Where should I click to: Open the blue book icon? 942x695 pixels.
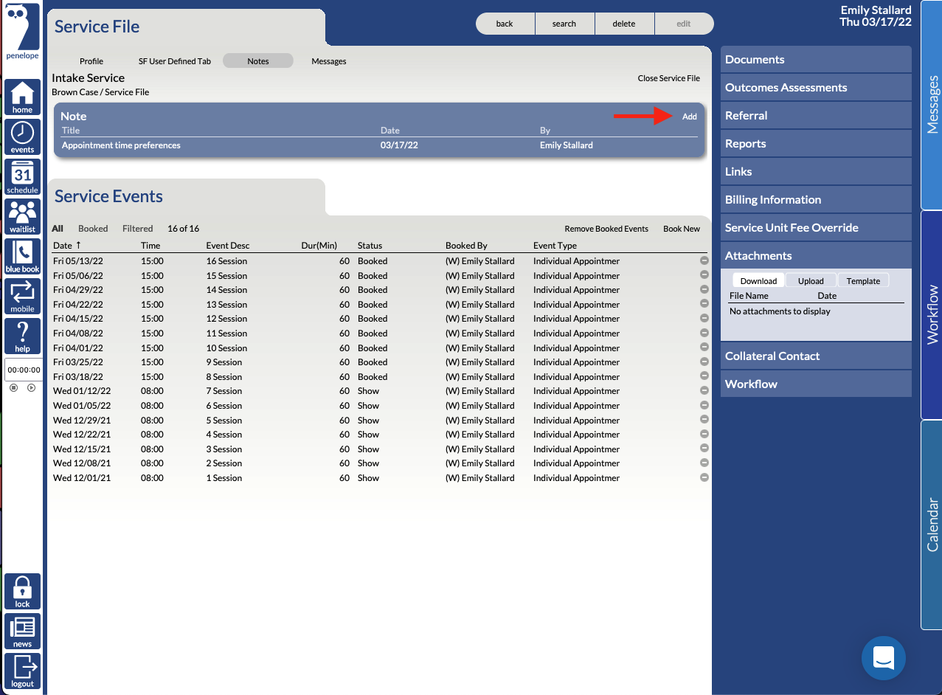22,256
